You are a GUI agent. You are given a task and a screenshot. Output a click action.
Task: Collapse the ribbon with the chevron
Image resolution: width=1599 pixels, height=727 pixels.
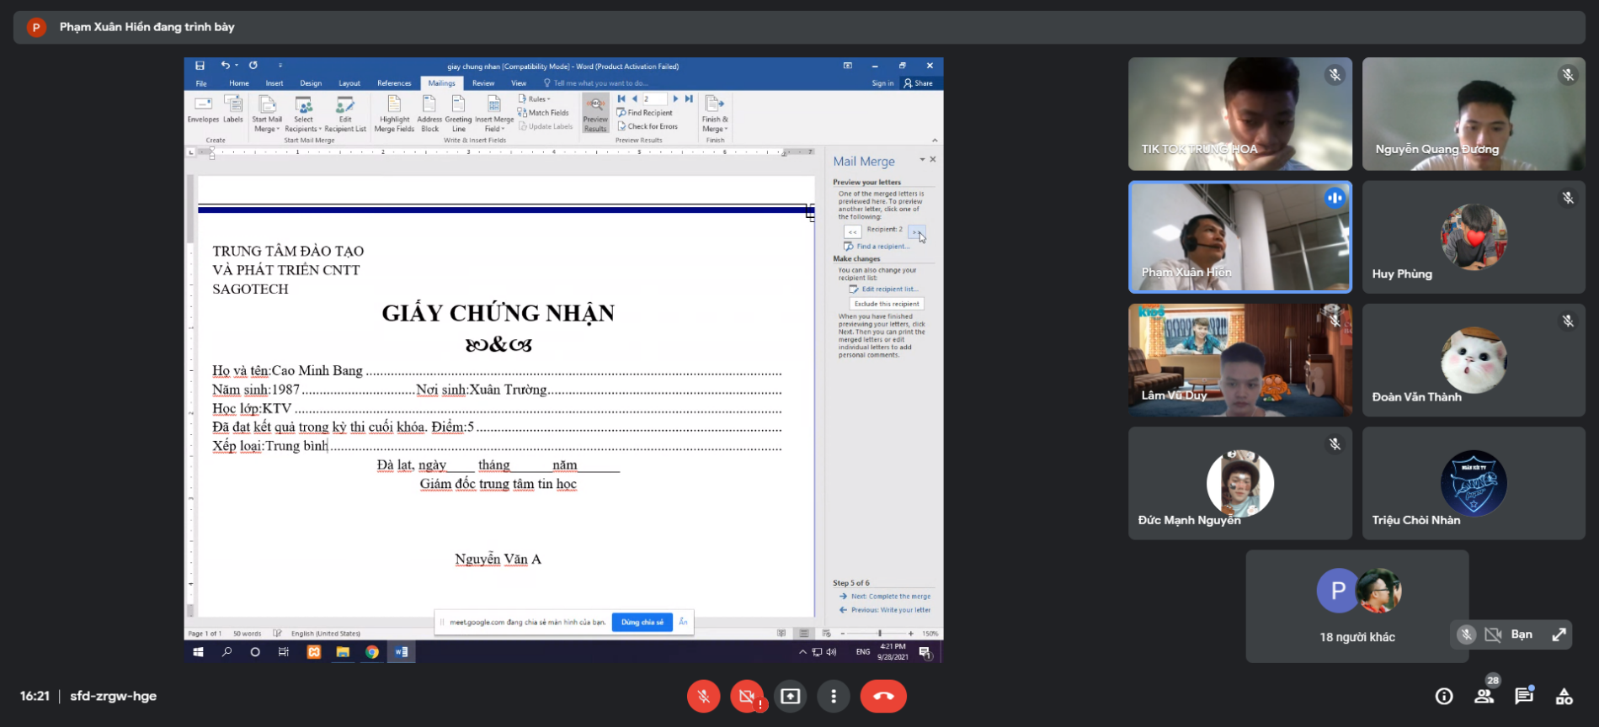(935, 141)
